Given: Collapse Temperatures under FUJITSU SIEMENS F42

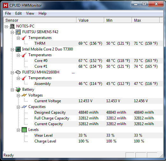Looking at the screenshot, I should tap(18, 38).
